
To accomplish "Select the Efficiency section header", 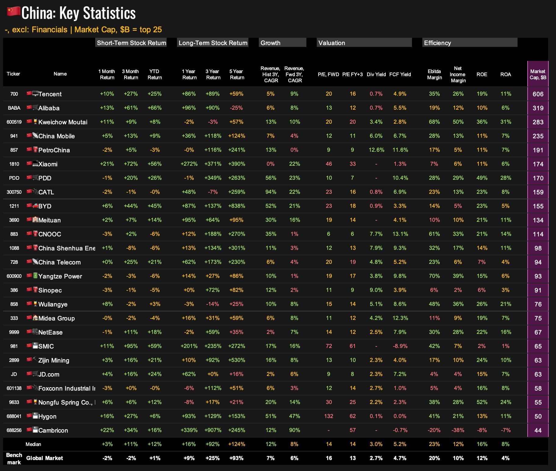I will pos(469,43).
